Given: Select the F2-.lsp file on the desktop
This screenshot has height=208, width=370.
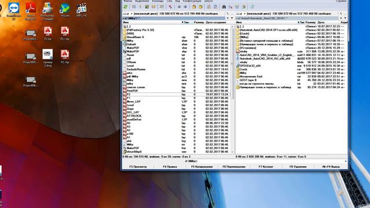Looking at the screenshot, I should (65, 57).
